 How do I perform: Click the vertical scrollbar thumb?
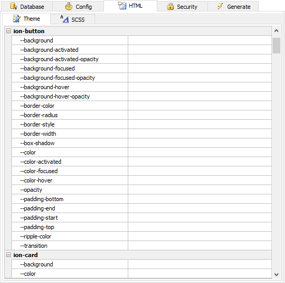[276, 46]
